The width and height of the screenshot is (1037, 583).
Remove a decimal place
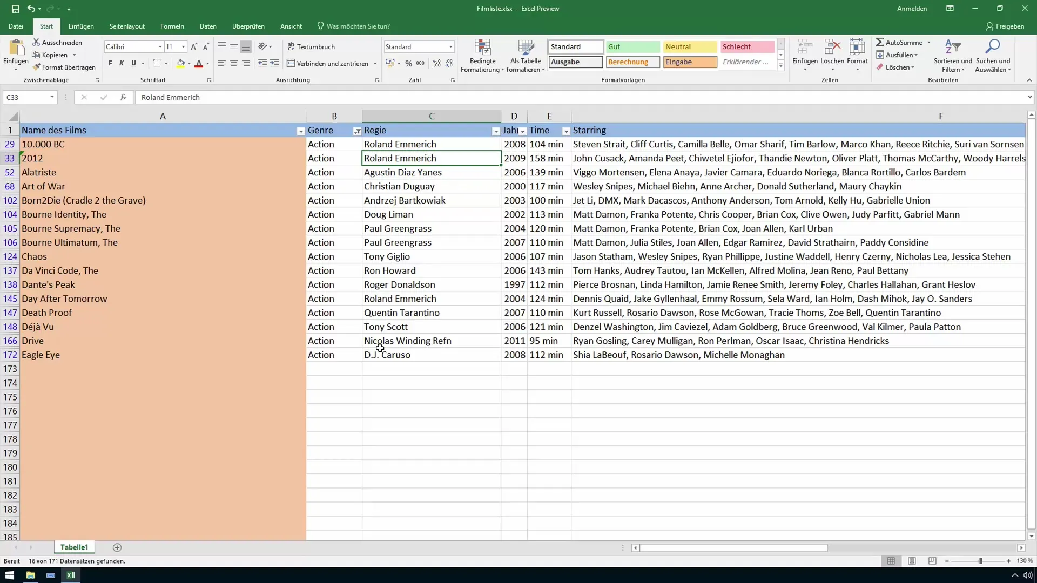449,63
